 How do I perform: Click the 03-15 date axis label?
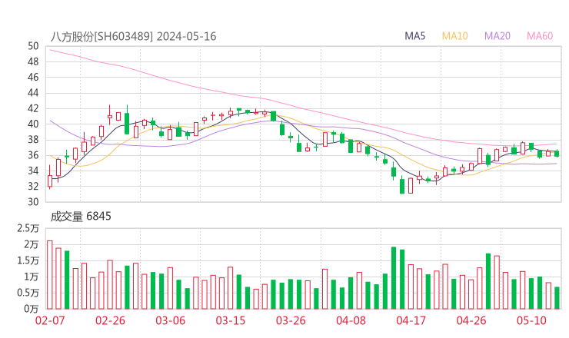click(x=231, y=320)
